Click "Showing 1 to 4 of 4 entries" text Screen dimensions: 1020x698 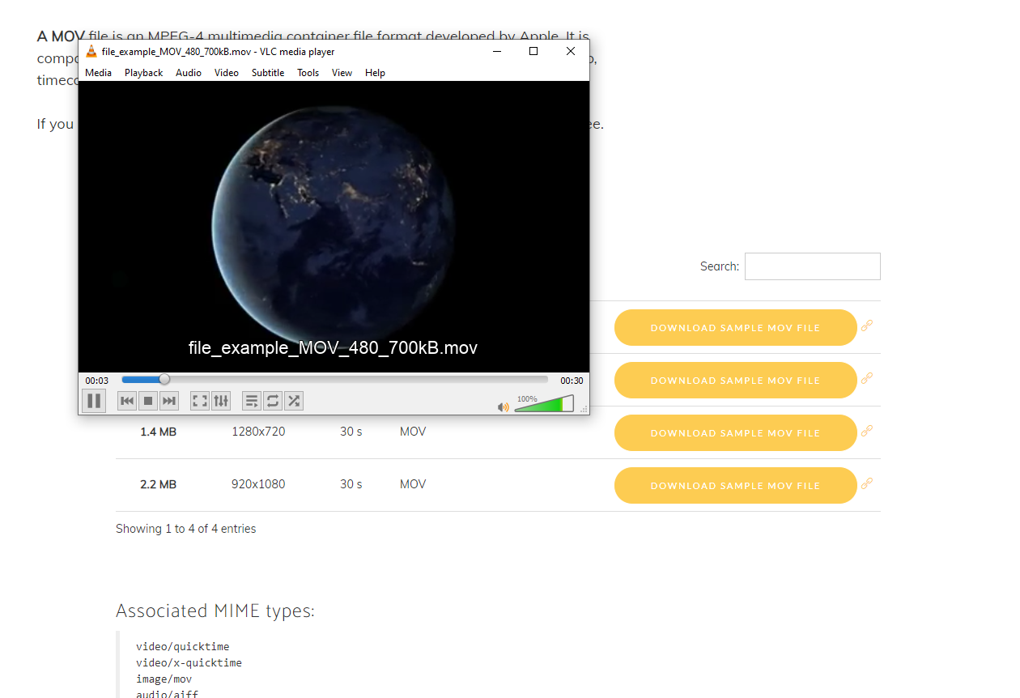pyautogui.click(x=186, y=529)
